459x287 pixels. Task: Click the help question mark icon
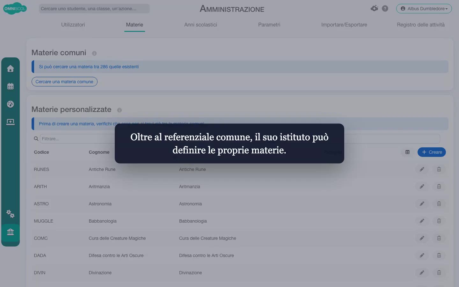pyautogui.click(x=385, y=9)
